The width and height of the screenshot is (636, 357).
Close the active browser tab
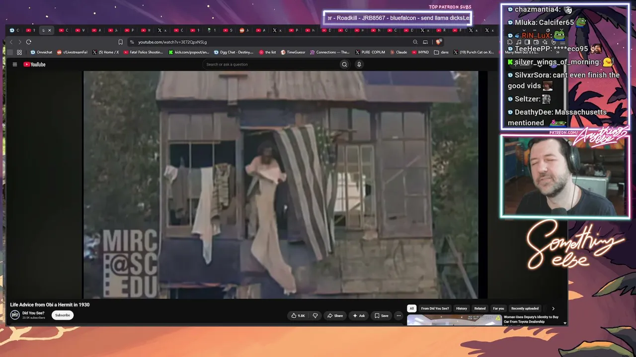click(x=49, y=30)
